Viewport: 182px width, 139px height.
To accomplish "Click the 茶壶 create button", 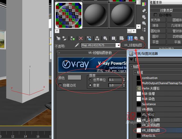I will coord(158,42).
